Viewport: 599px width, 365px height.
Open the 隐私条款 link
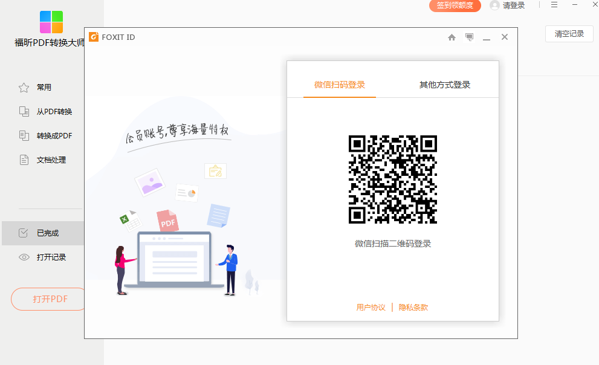coord(413,308)
